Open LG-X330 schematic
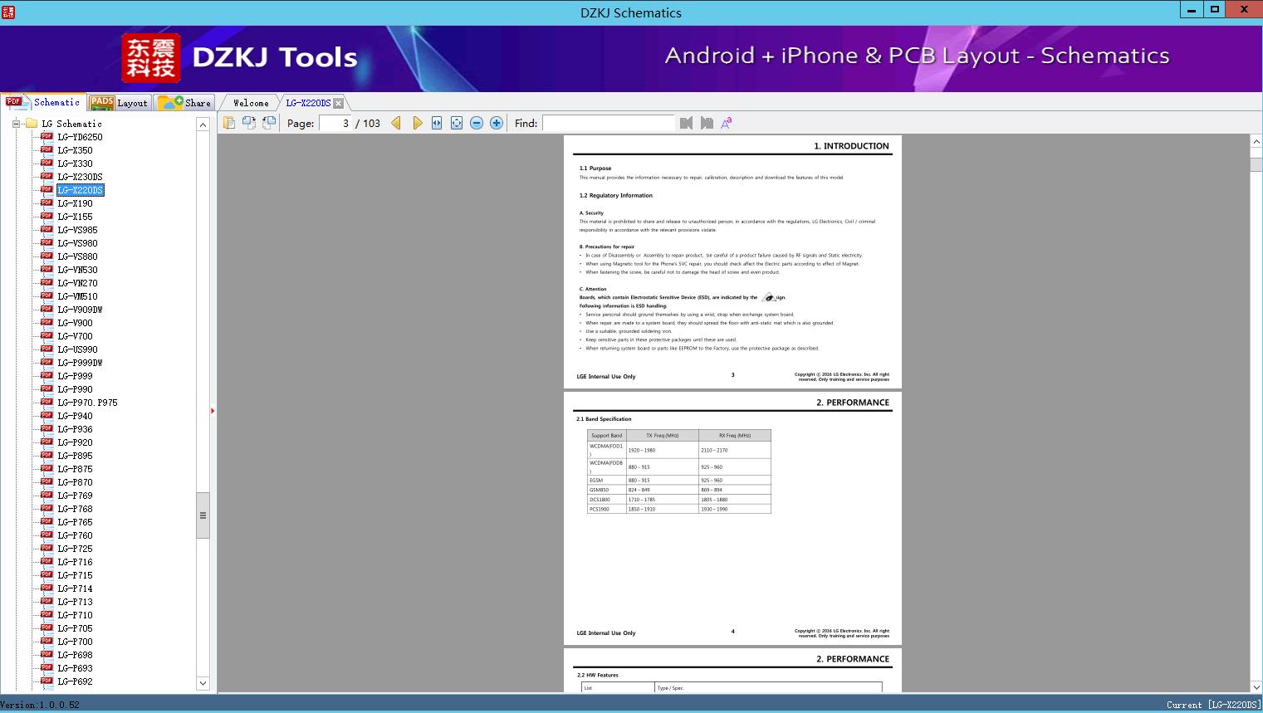 click(x=75, y=164)
